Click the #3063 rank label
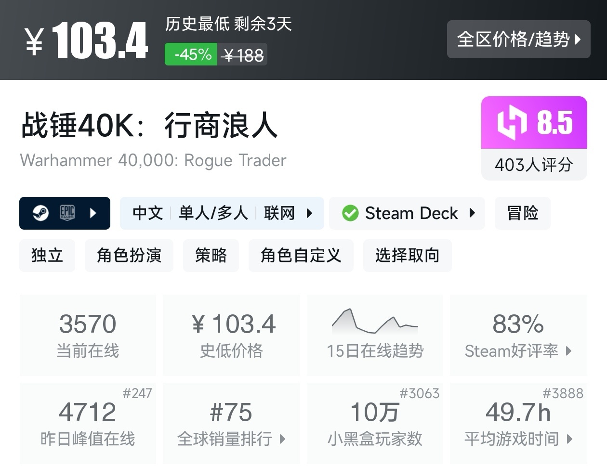Screen dimensions: 607x466 [420, 394]
